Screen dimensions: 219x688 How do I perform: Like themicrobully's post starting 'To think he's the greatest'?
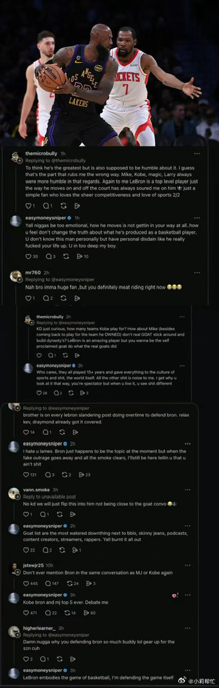point(30,205)
